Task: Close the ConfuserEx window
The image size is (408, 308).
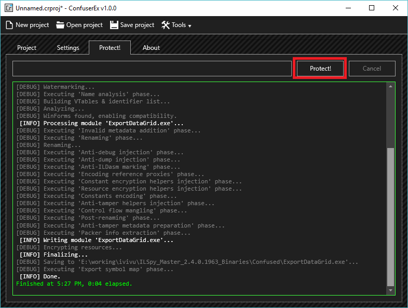Action: 395,8
